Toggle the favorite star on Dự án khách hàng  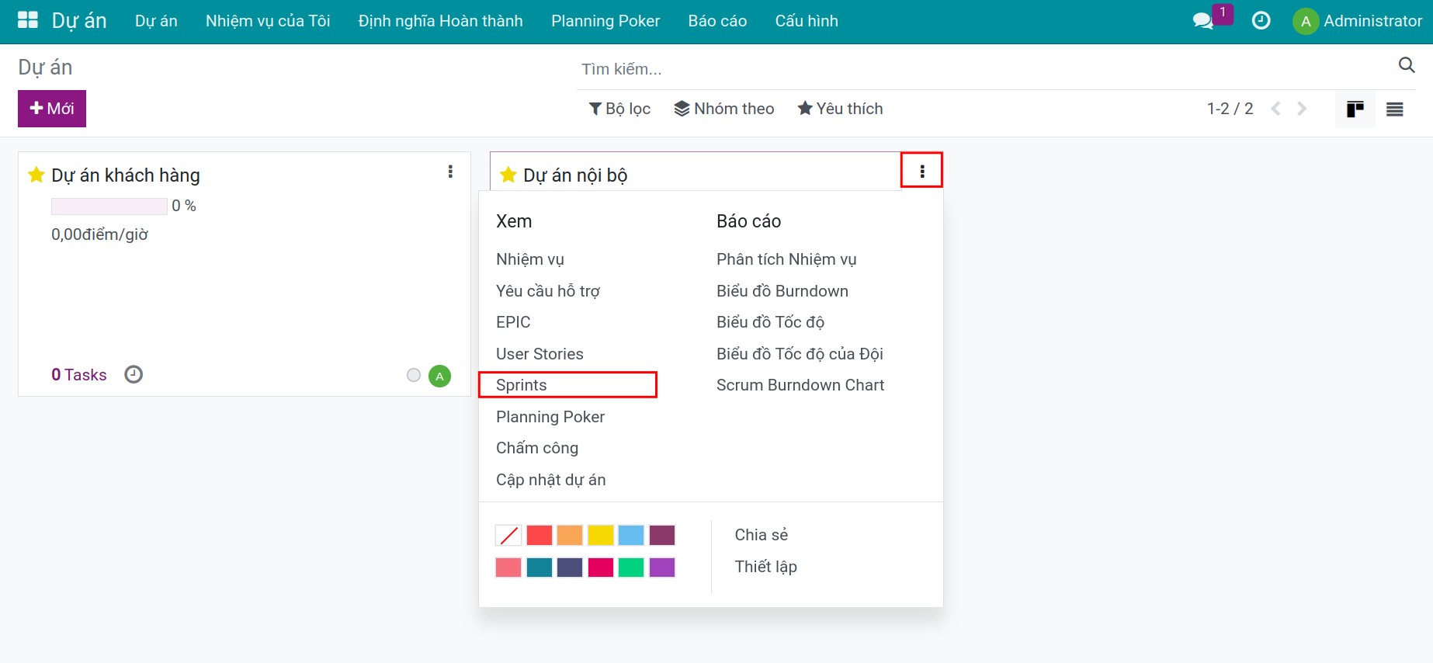36,175
